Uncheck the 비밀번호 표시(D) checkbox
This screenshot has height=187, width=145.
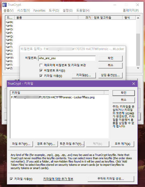pos(41,71)
